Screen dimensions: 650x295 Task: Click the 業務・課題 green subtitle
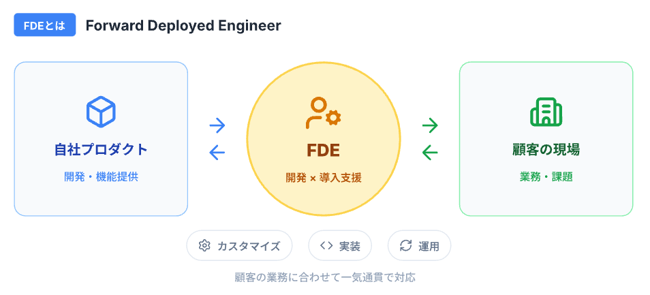pos(546,177)
